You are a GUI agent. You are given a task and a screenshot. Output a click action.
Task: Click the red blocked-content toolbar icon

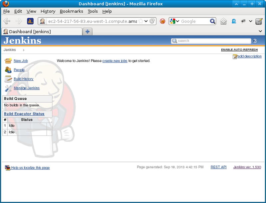click(x=162, y=21)
